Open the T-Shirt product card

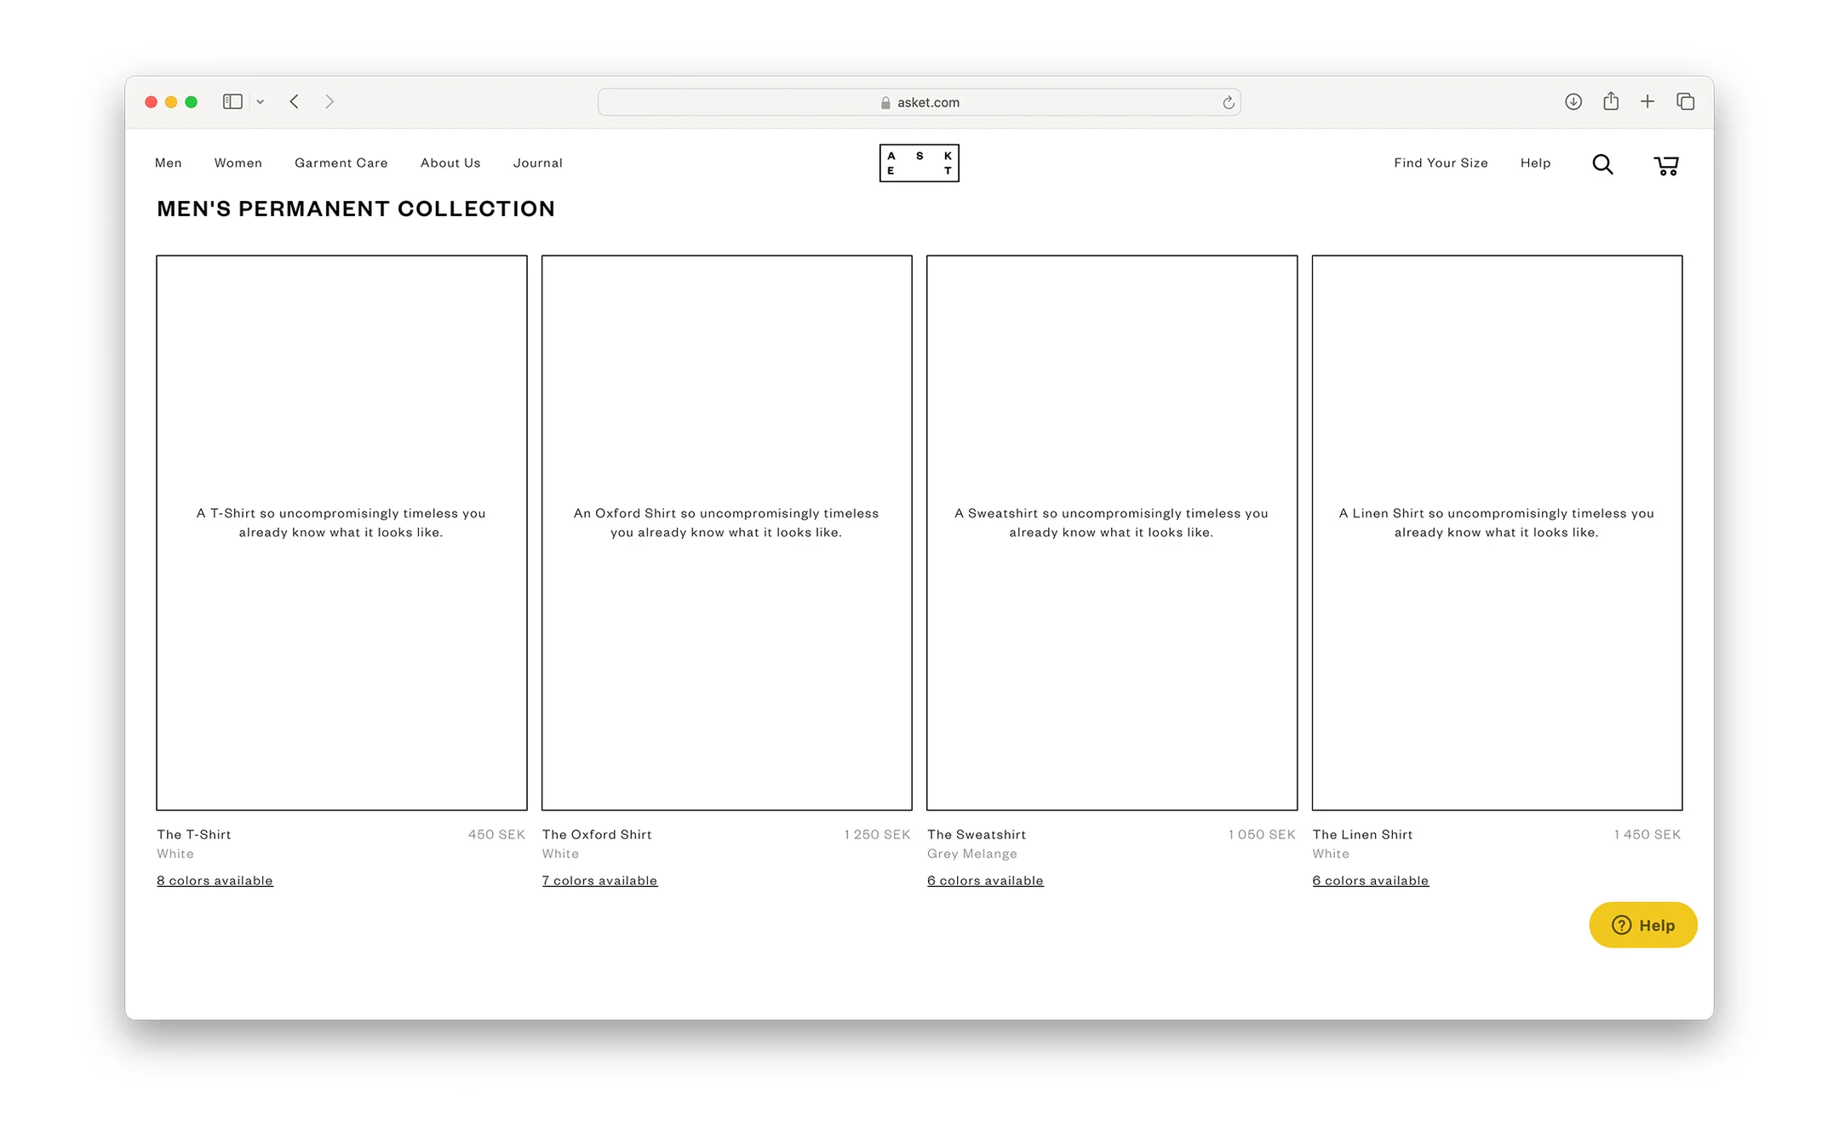[341, 533]
